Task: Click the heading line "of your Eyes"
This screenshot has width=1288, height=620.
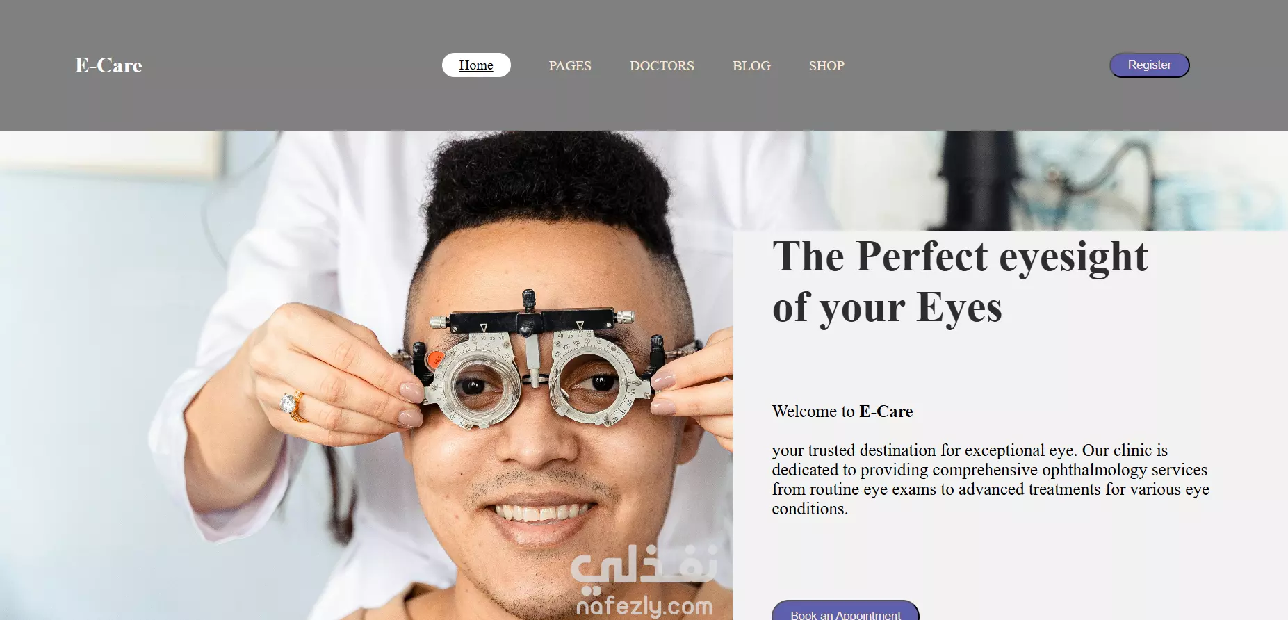Action: pos(887,307)
